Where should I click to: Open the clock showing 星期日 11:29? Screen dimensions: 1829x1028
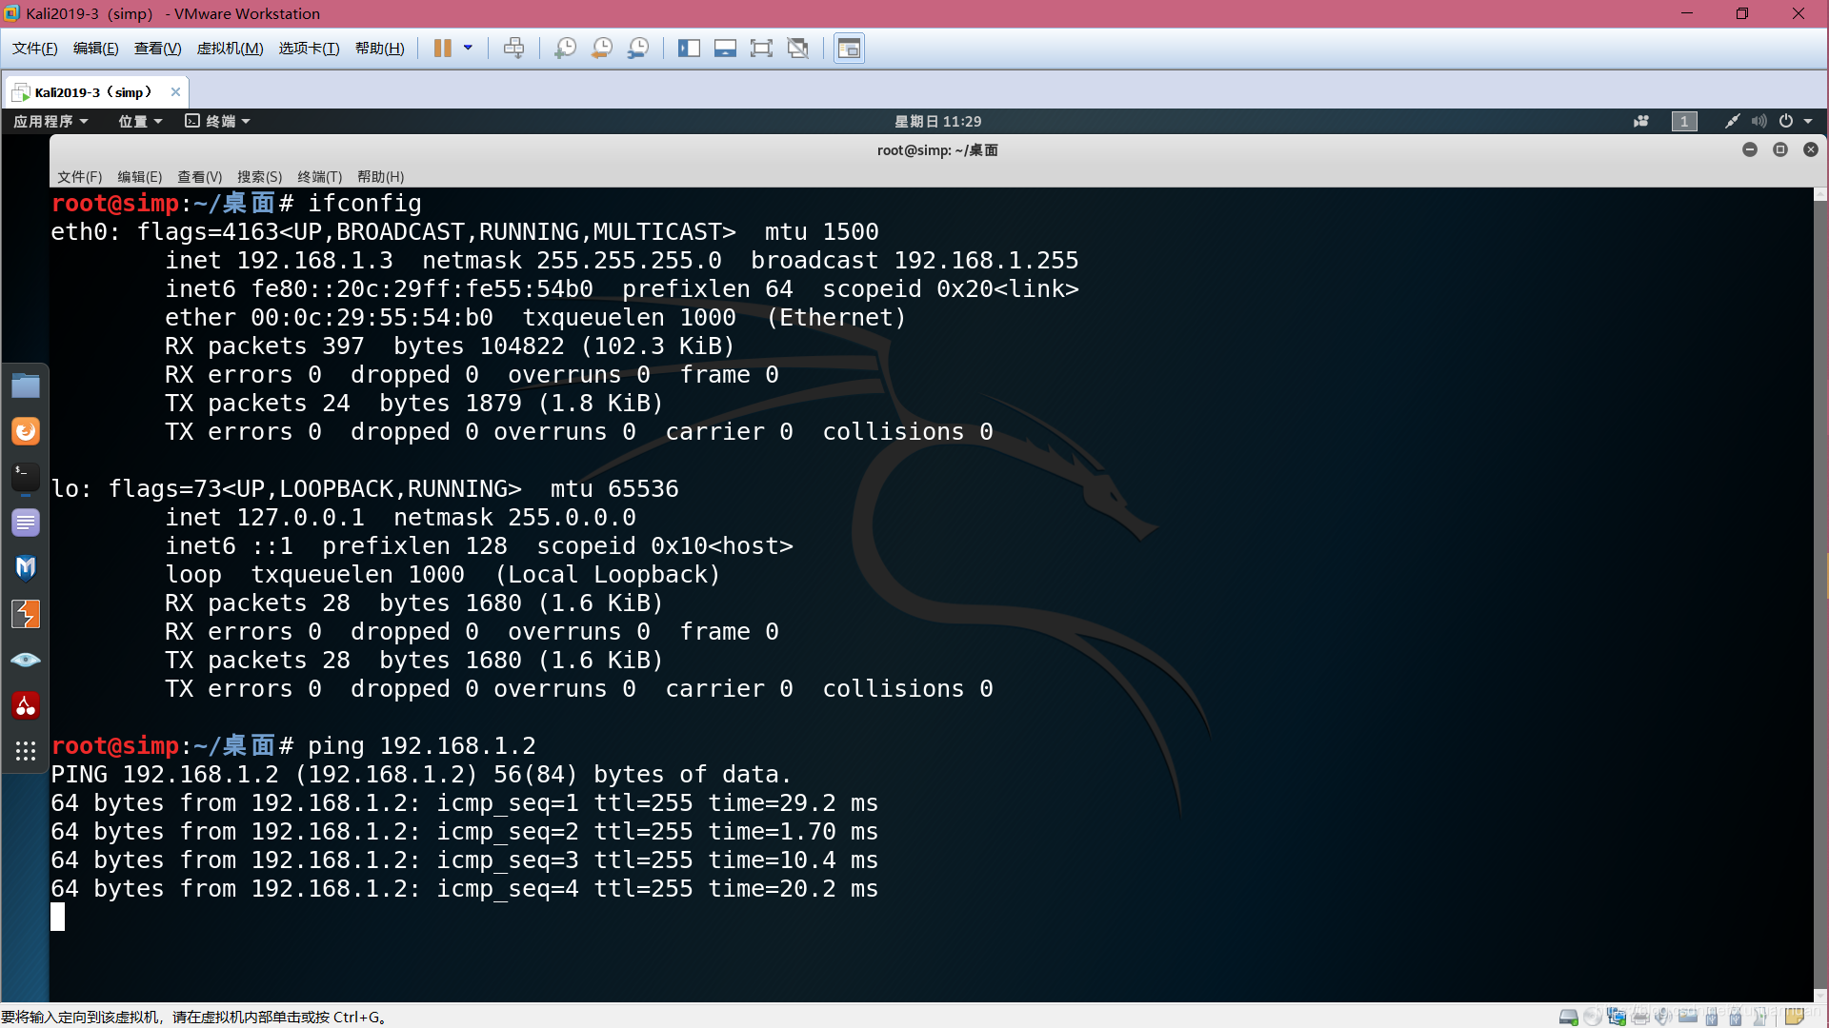coord(937,121)
